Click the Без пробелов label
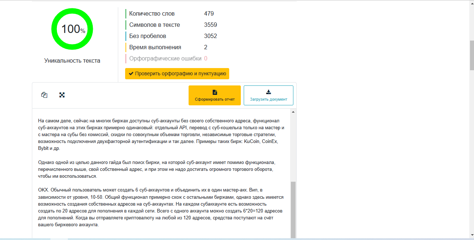Viewport: 474px width, 240px height. click(148, 36)
